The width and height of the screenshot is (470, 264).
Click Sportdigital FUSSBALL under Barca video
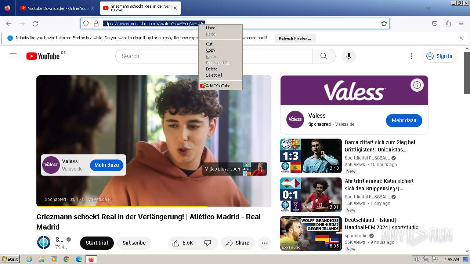click(x=367, y=158)
